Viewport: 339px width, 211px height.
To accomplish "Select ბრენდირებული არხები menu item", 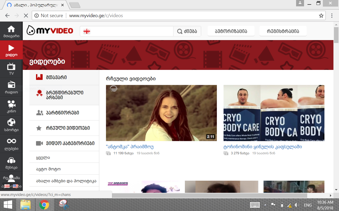I will pyautogui.click(x=64, y=95).
